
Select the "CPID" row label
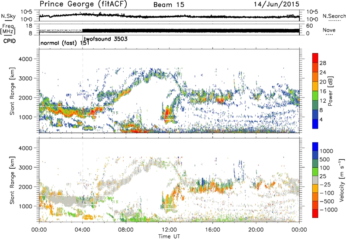tap(10, 41)
